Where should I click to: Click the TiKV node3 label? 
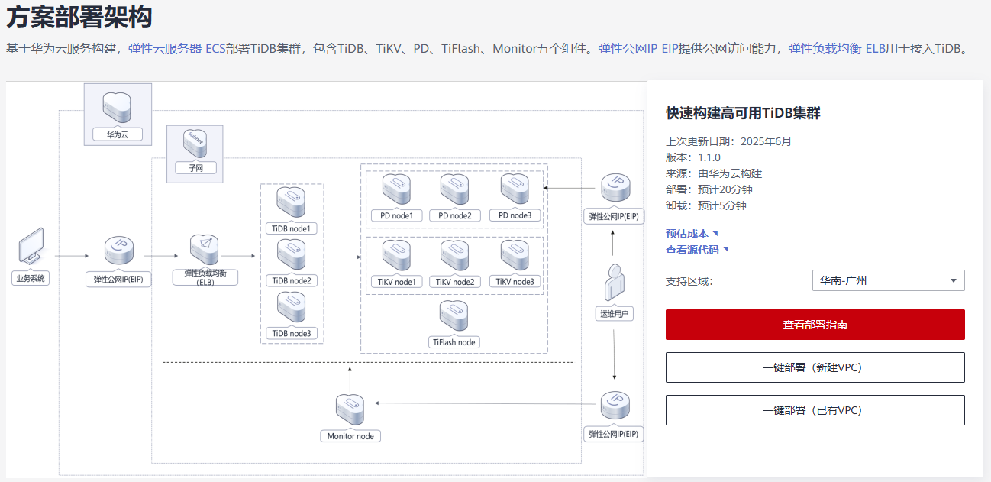coord(515,282)
